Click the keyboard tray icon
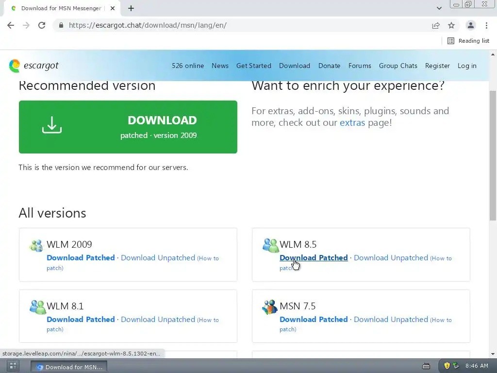This screenshot has height=373, width=497. pos(426,366)
